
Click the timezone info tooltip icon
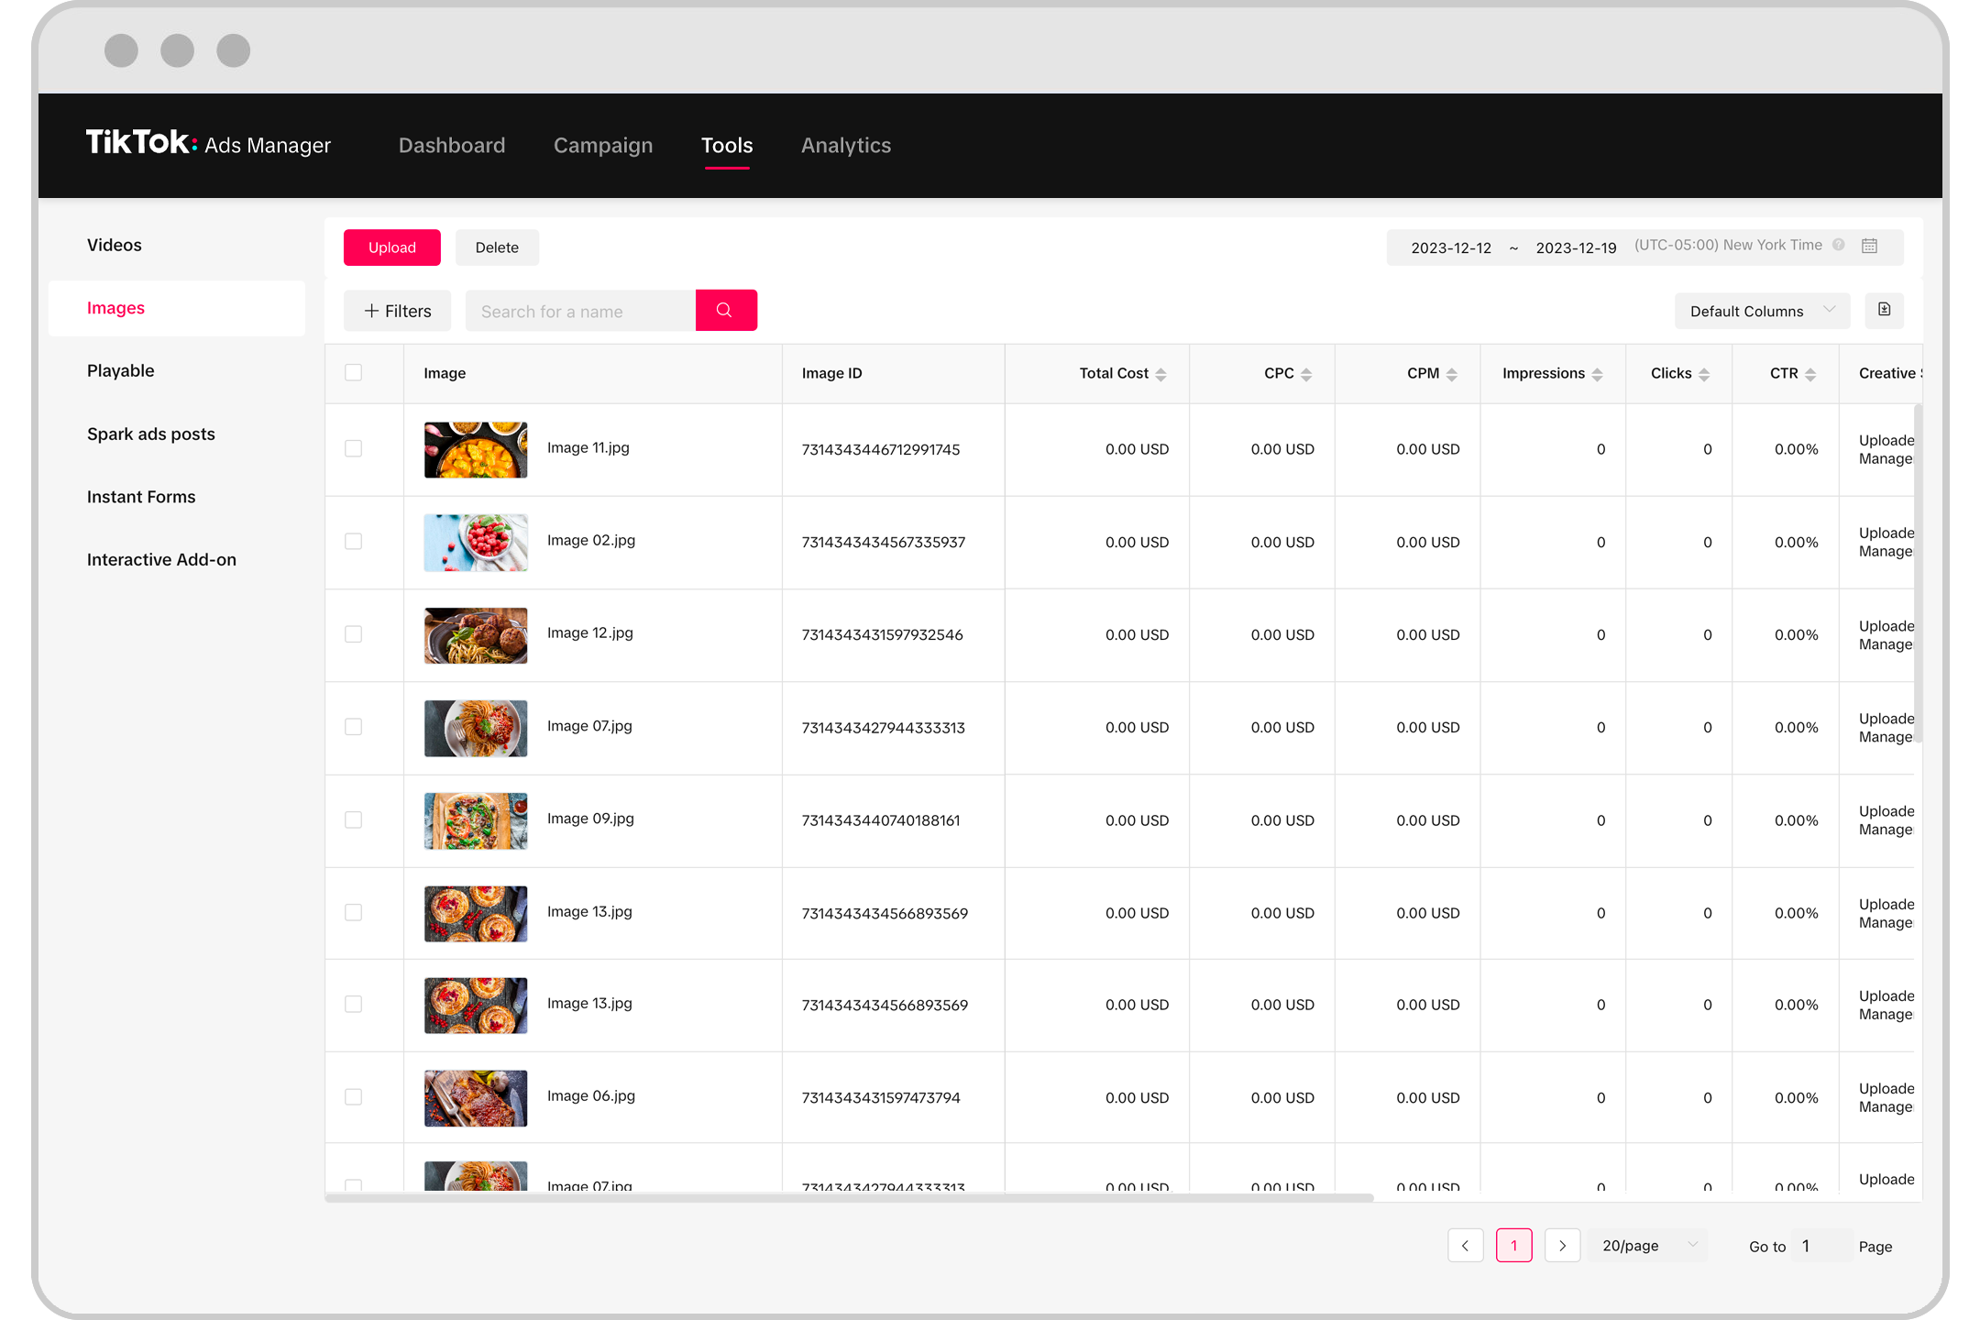(x=1839, y=245)
